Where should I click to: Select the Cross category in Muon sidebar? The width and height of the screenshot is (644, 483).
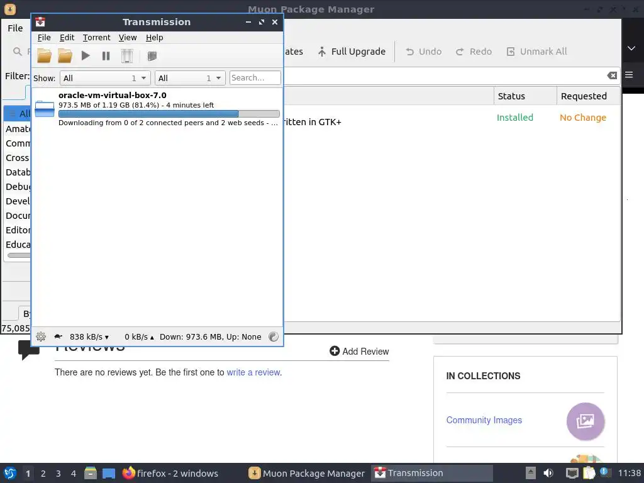(17, 158)
